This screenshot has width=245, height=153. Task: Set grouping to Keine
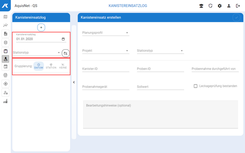coord(63,66)
